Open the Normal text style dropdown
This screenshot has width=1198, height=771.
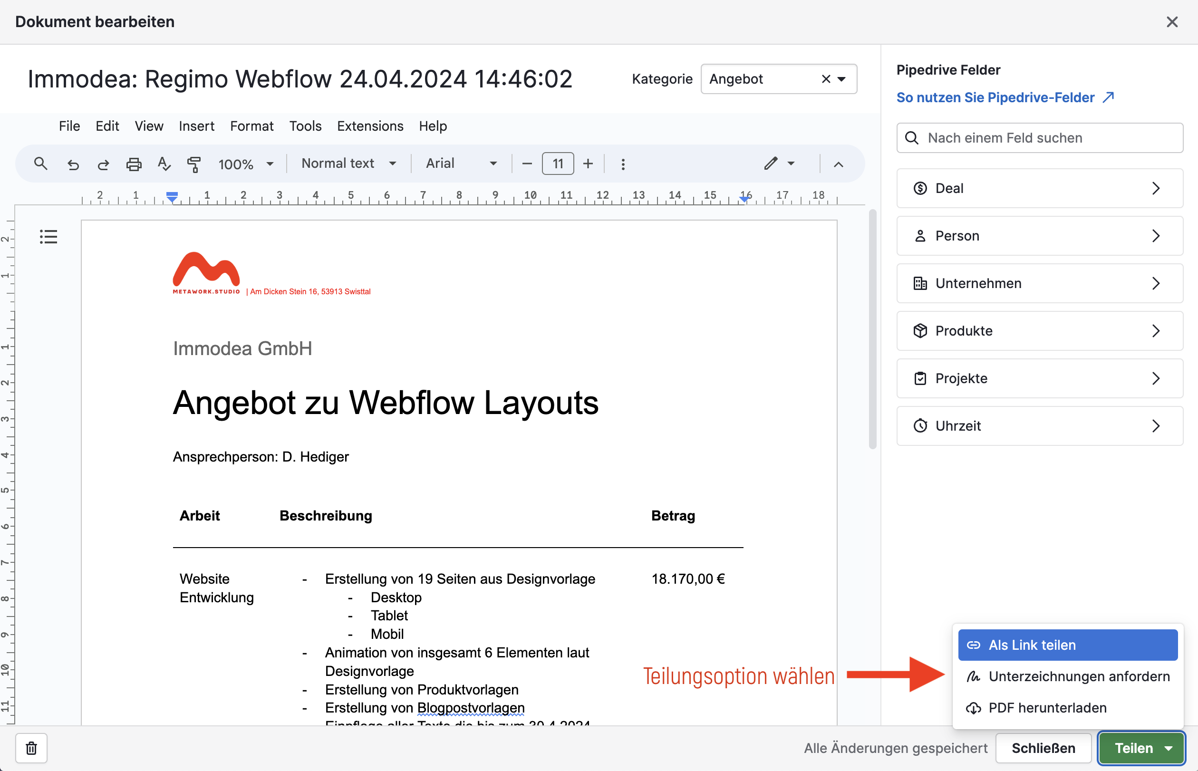tap(348, 164)
